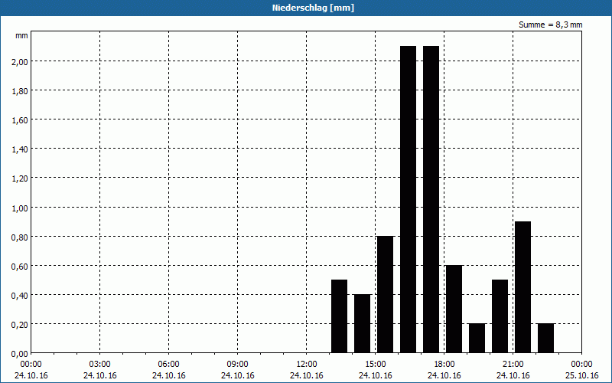This screenshot has height=383, width=612.
Task: Select the first bar at 13:00
Action: [x=339, y=316]
